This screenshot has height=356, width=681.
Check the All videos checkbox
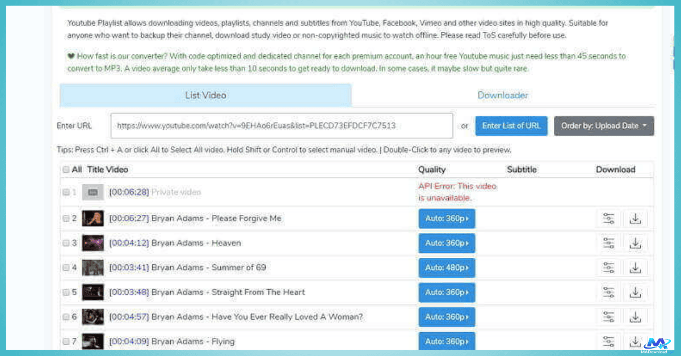66,169
